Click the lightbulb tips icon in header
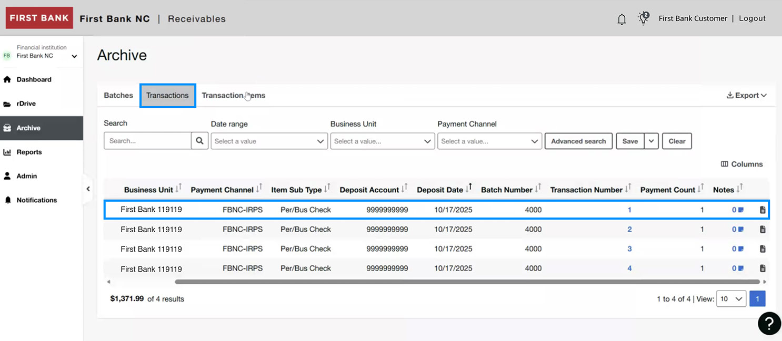 [643, 18]
